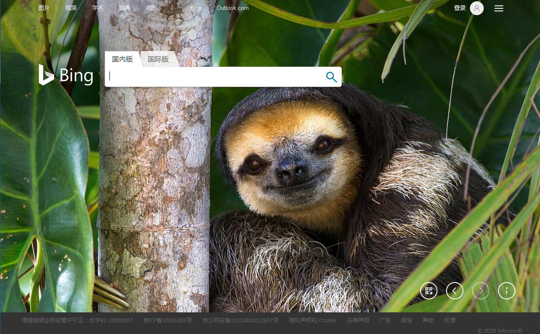The image size is (540, 334).
Task: Click the user avatar icon
Action: click(477, 8)
